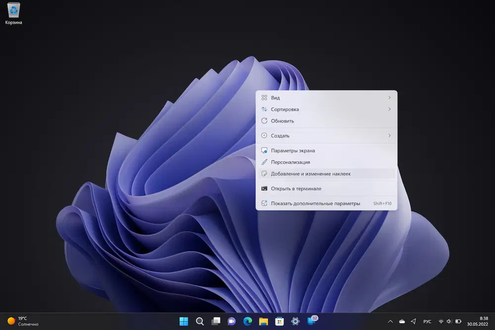The image size is (495, 330).
Task: Select Обновить to refresh desktop
Action: click(x=326, y=121)
